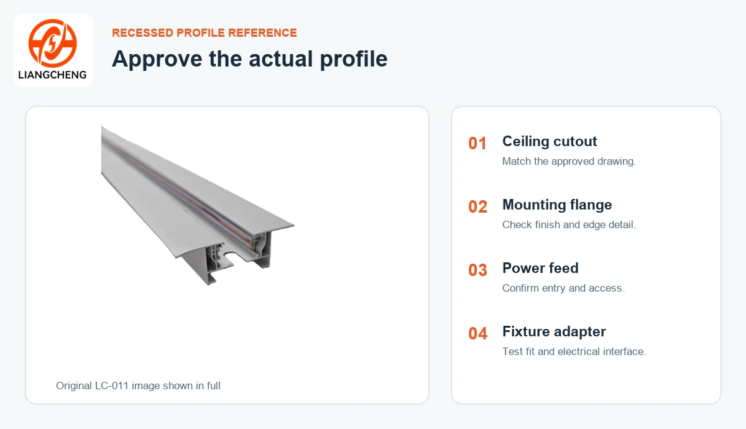This screenshot has width=746, height=429.
Task: Click the Liangcheng logo icon
Action: (x=53, y=42)
